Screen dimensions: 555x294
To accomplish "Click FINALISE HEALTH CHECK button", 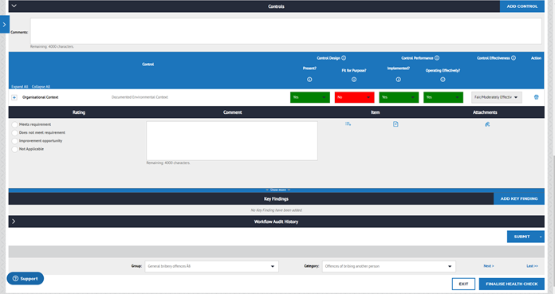I will click(x=512, y=284).
